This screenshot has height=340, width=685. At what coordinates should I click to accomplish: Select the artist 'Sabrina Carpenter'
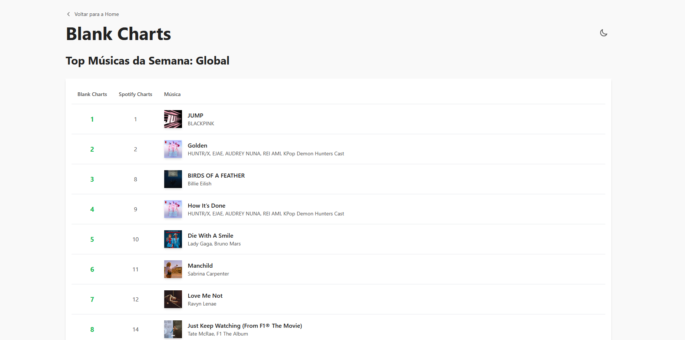(208, 274)
